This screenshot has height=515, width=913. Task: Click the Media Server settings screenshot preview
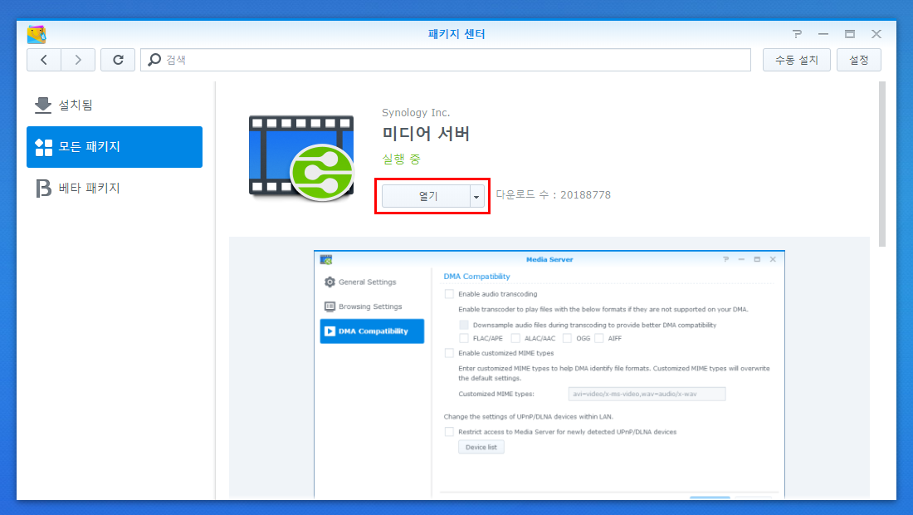[549, 374]
